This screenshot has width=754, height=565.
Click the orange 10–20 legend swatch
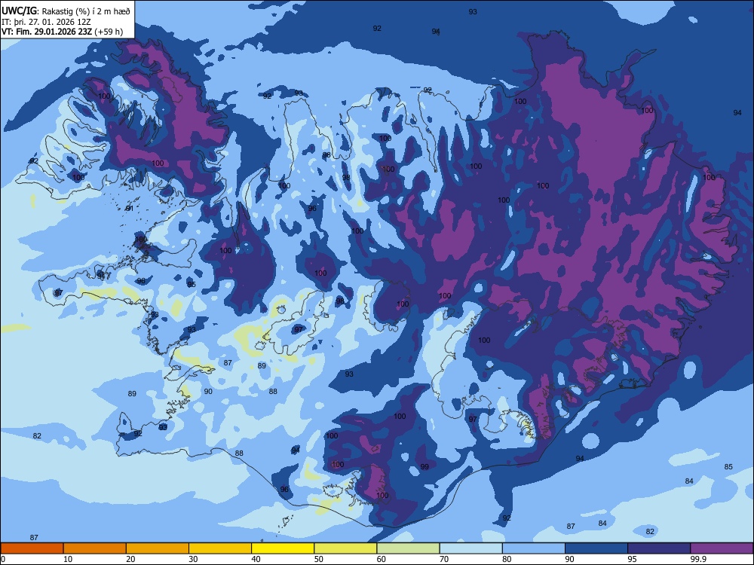click(x=95, y=548)
